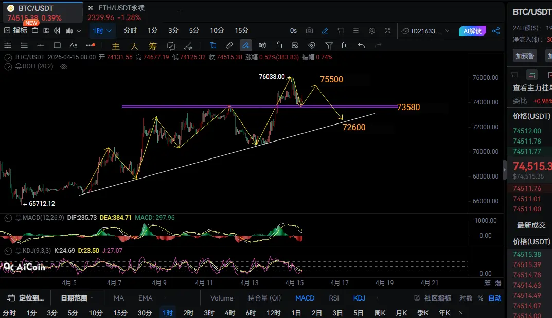
Task: Toggle the Volume indicator
Action: tap(222, 298)
